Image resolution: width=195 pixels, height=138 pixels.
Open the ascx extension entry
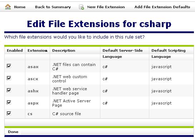[33, 79]
